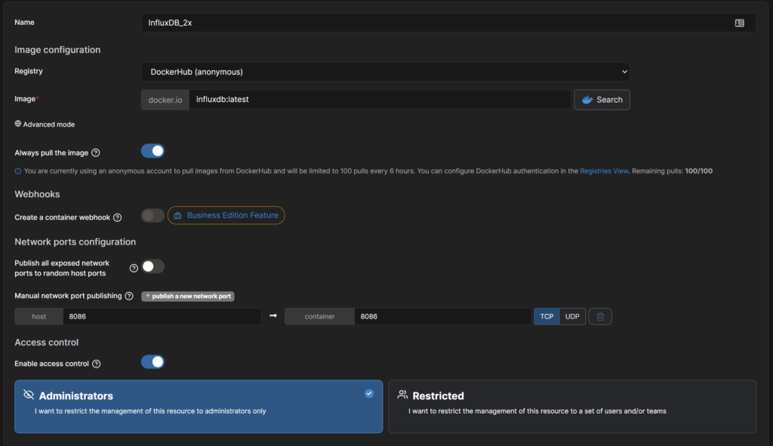Turn off Enable access control switch

[x=152, y=362]
